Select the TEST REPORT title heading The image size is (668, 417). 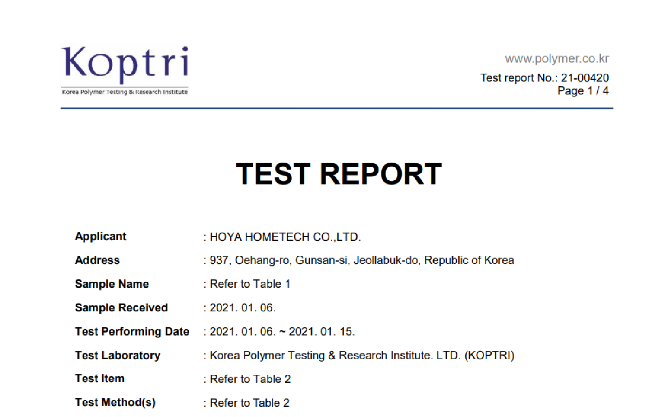(x=339, y=174)
